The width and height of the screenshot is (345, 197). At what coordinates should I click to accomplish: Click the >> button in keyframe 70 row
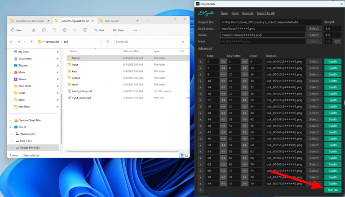pos(245,171)
